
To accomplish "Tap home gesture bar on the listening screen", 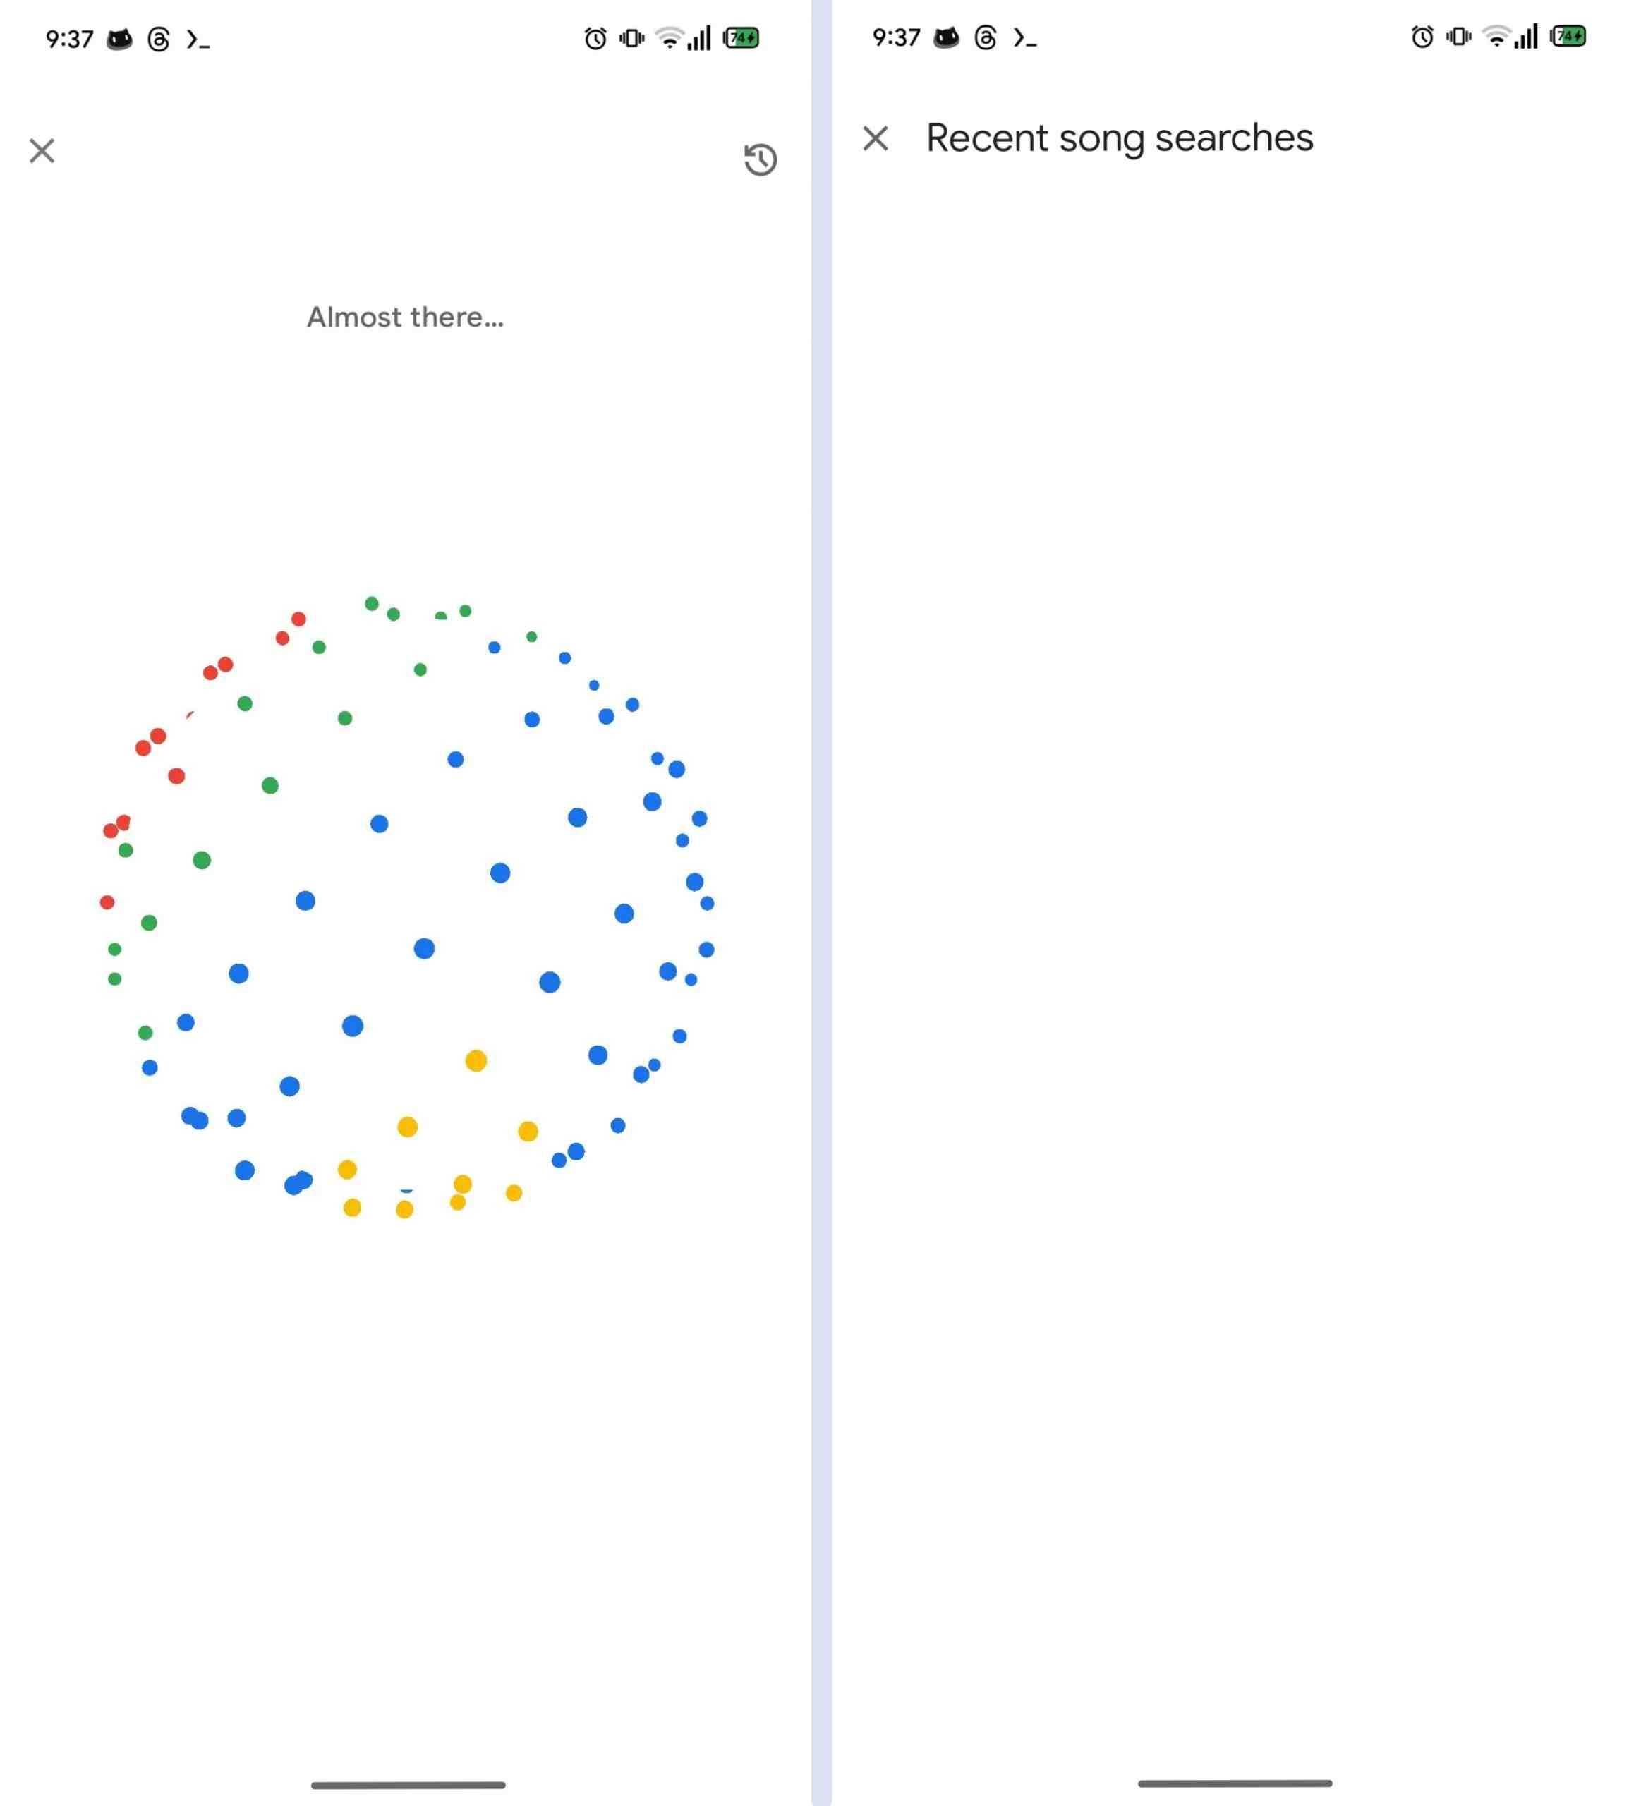I will tap(408, 1785).
